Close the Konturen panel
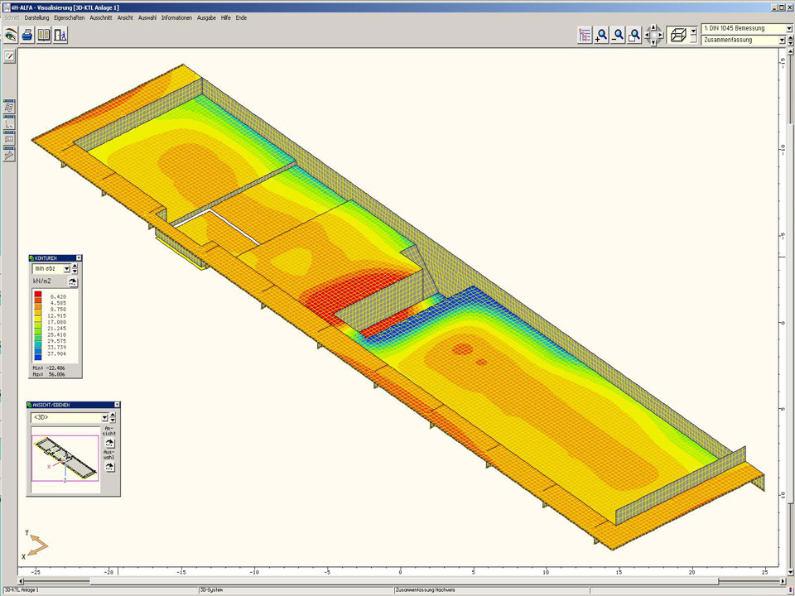This screenshot has width=795, height=596. pyautogui.click(x=79, y=258)
